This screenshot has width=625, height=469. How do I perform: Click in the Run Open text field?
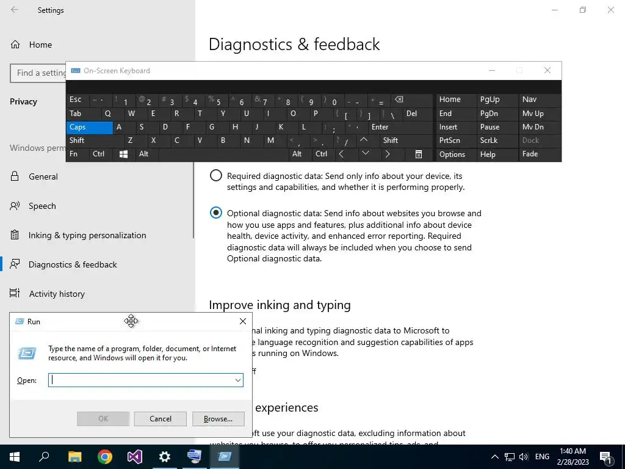[141, 380]
